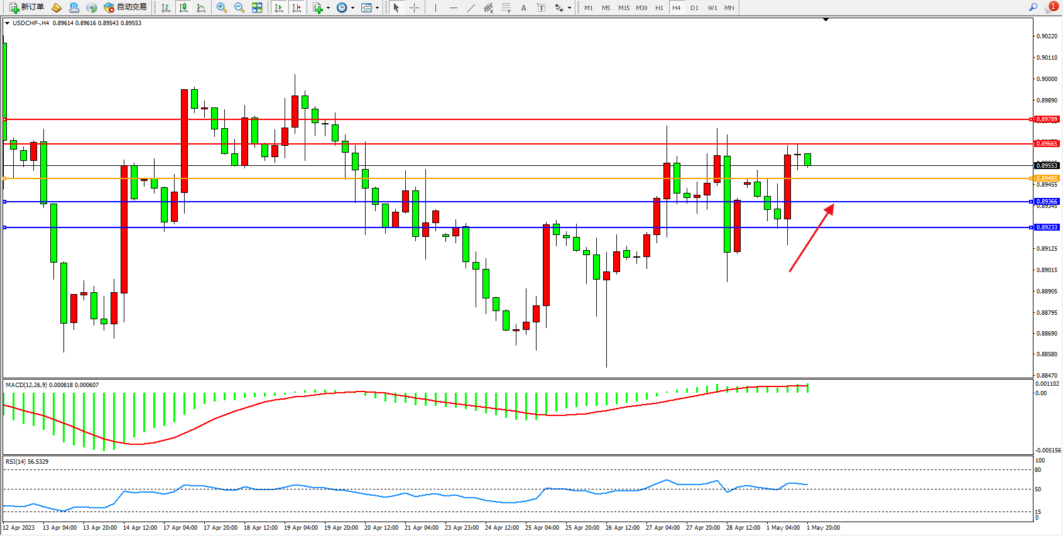The image size is (1063, 536).
Task: Zoom in on the chart
Action: pyautogui.click(x=221, y=8)
